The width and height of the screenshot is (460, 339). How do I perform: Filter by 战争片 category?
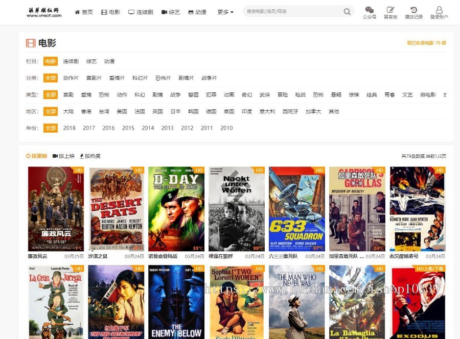click(x=209, y=78)
